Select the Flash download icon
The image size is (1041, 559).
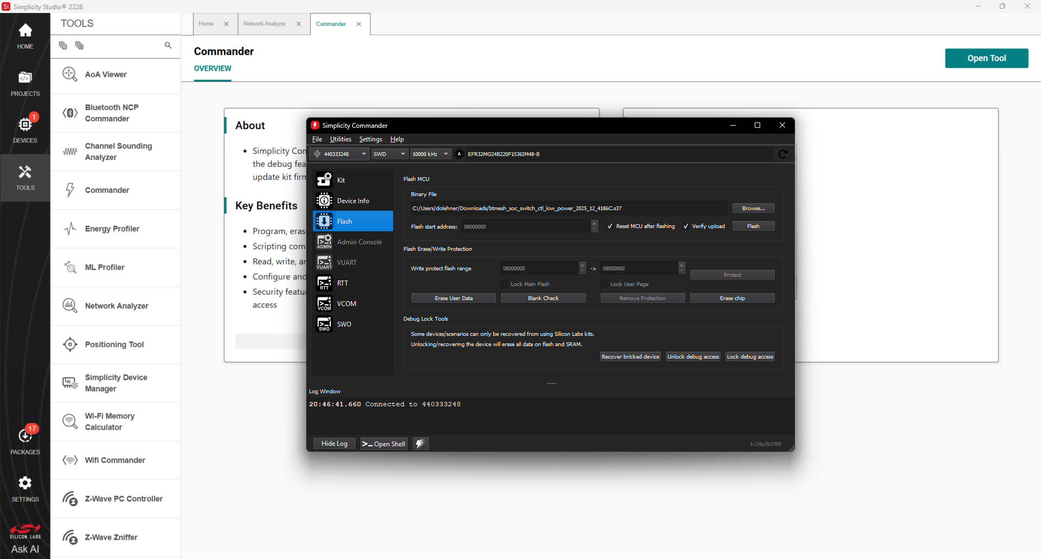coord(324,221)
